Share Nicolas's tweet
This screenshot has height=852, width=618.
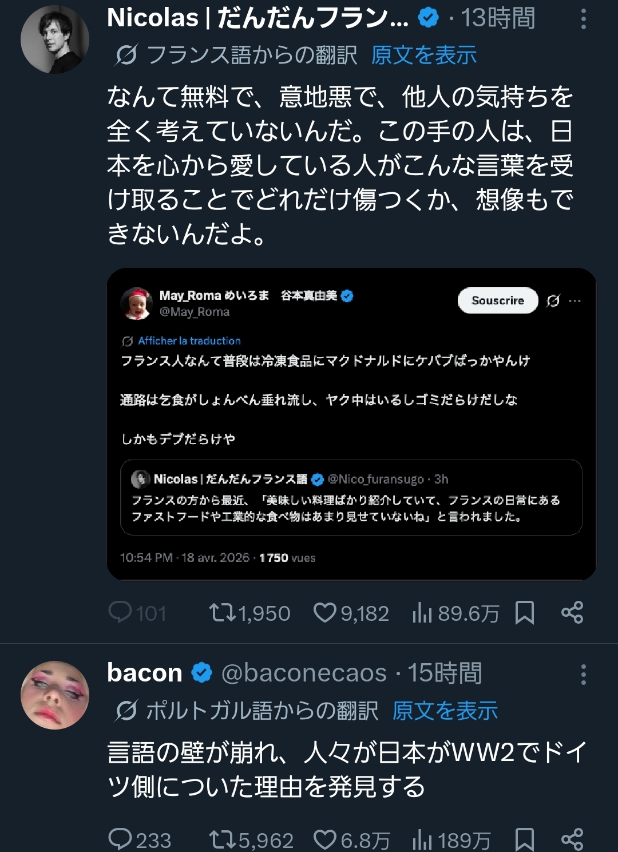pos(572,613)
